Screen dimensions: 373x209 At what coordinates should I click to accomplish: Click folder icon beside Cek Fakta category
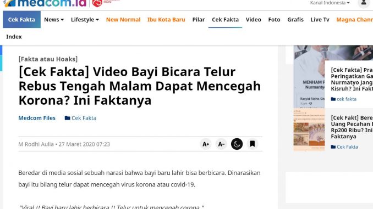pos(67,118)
